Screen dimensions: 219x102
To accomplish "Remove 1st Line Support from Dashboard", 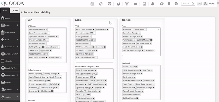I will coord(136,67).
